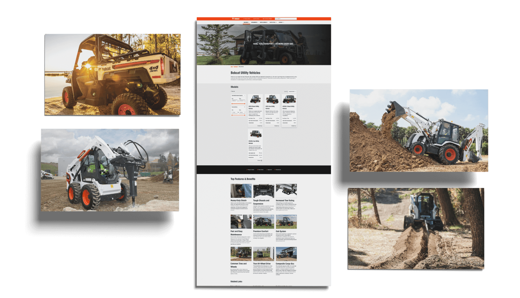Image resolution: width=520 pixels, height=298 pixels.
Task: Click the Max field under Towing Rating
Action: coord(242,113)
